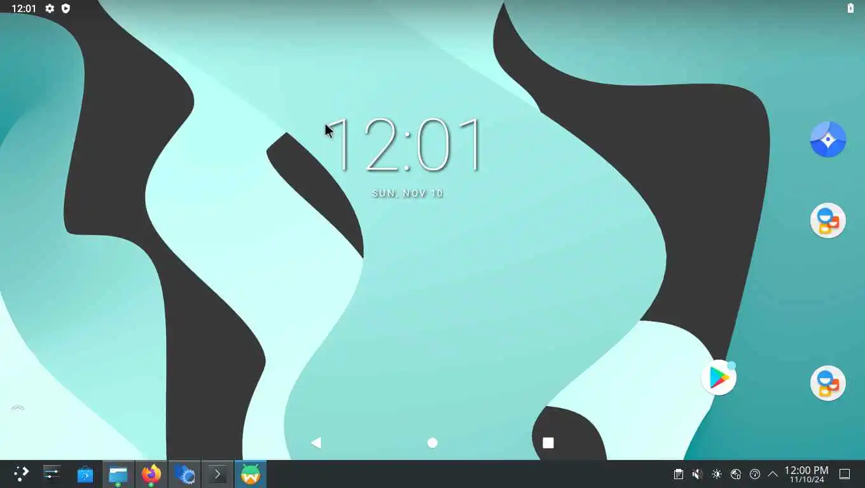
Task: Tap the Android home circle button
Action: coord(432,443)
